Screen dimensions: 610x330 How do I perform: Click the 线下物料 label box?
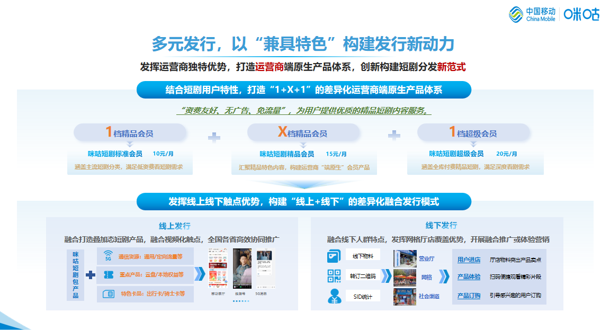point(363,256)
